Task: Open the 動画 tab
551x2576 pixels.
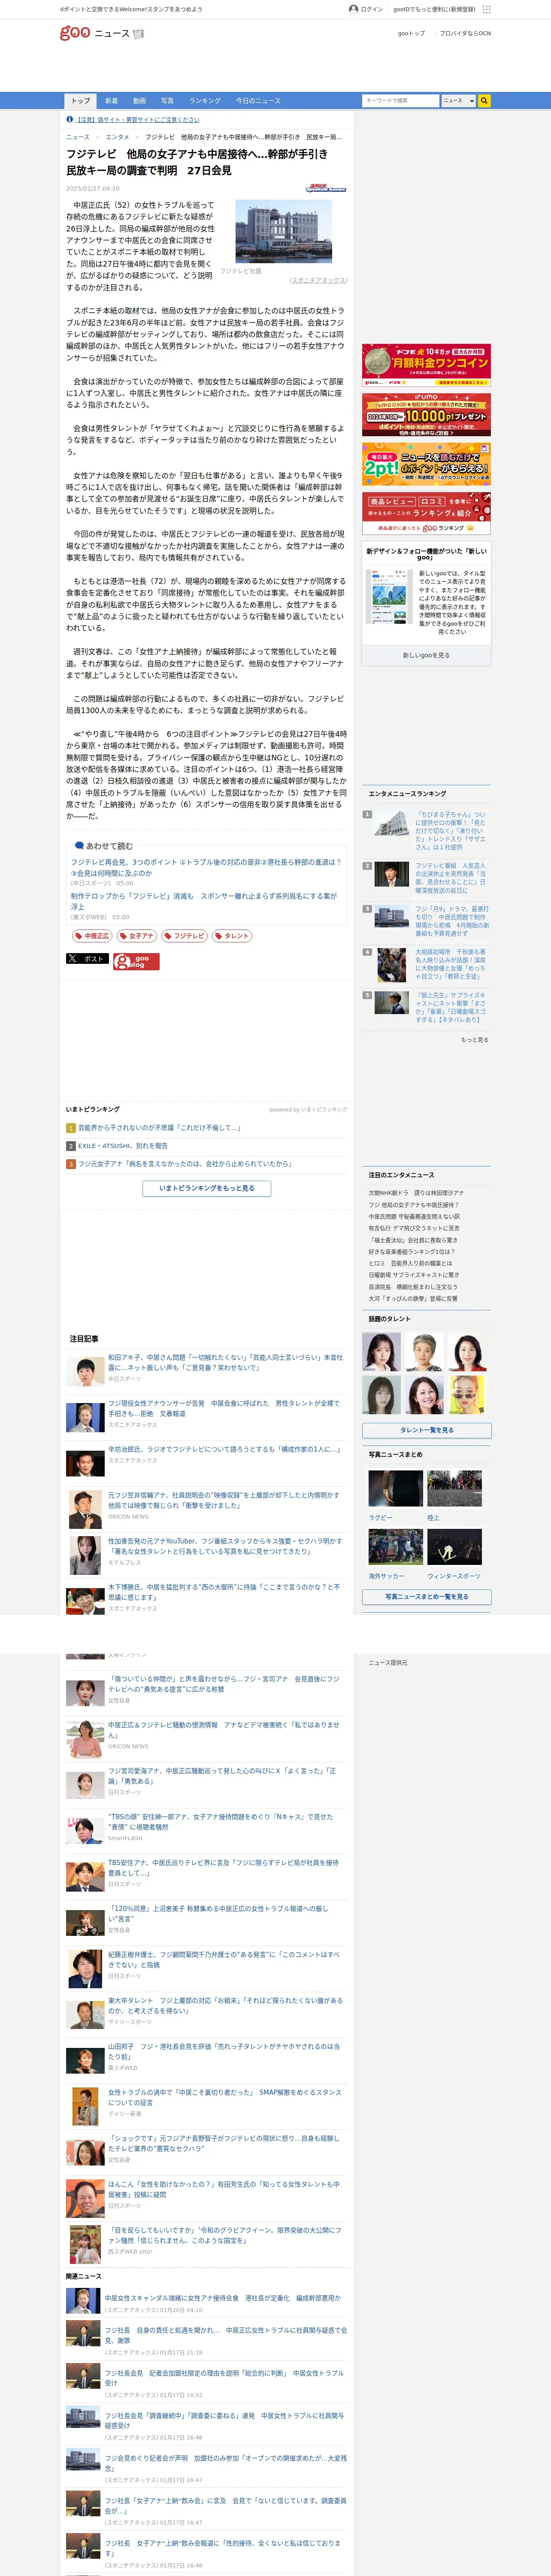Action: 139,101
